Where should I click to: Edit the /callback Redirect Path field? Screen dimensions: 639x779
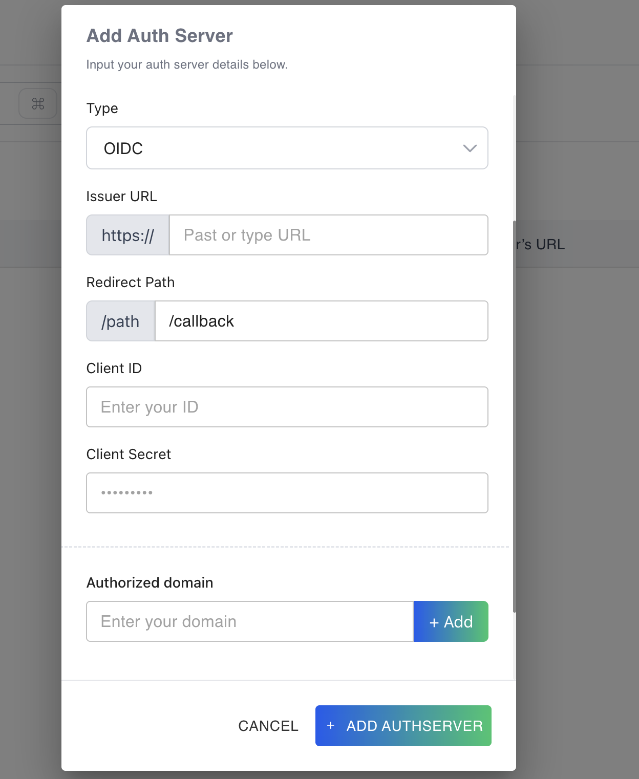(x=321, y=321)
